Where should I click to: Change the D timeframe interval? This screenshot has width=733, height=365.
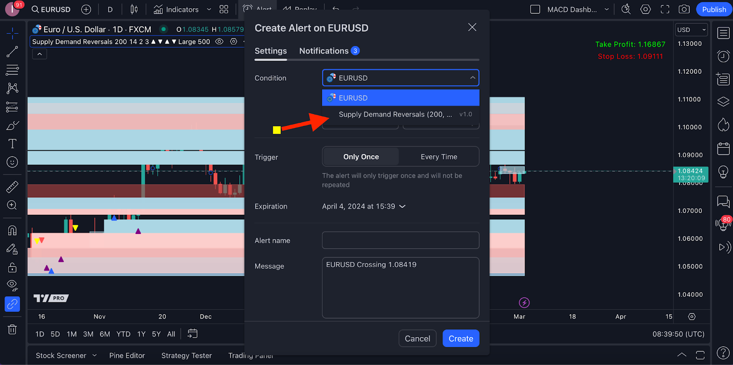pos(110,9)
